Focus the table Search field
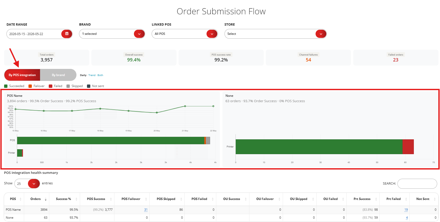This screenshot has width=440, height=222. coord(417,184)
